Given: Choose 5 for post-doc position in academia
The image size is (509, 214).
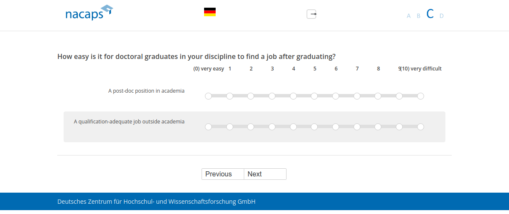Looking at the screenshot, I should (x=314, y=96).
